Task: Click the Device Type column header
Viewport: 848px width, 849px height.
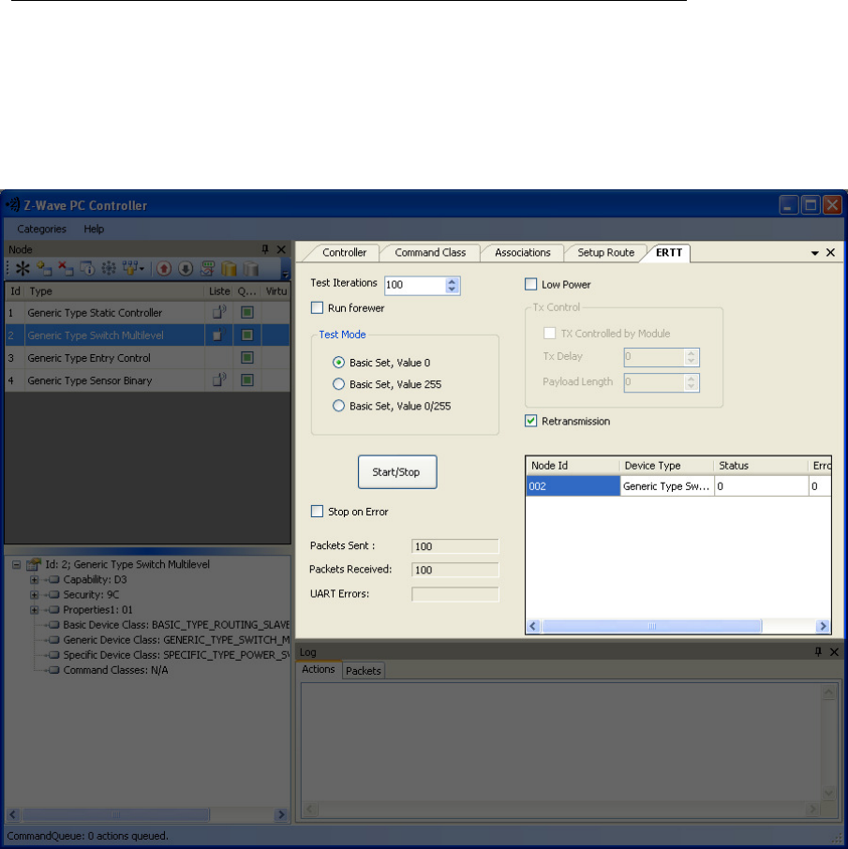Action: coord(667,466)
